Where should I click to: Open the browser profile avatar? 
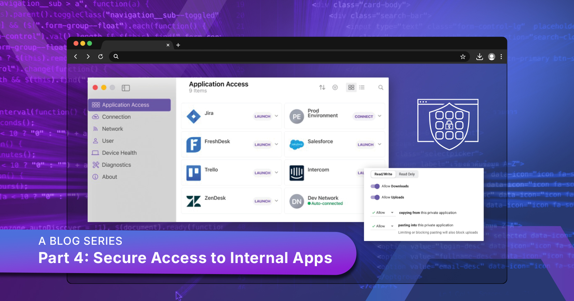[x=492, y=57]
